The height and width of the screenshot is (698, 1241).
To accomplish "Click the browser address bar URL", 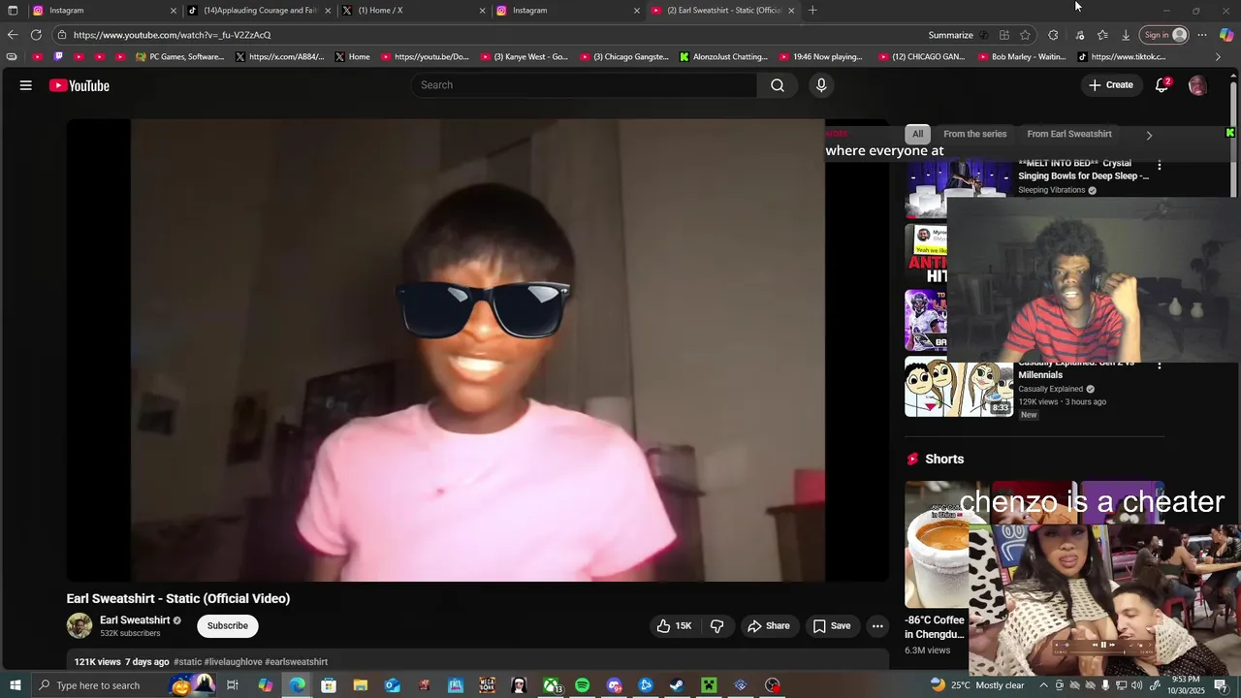I will pyautogui.click(x=172, y=35).
